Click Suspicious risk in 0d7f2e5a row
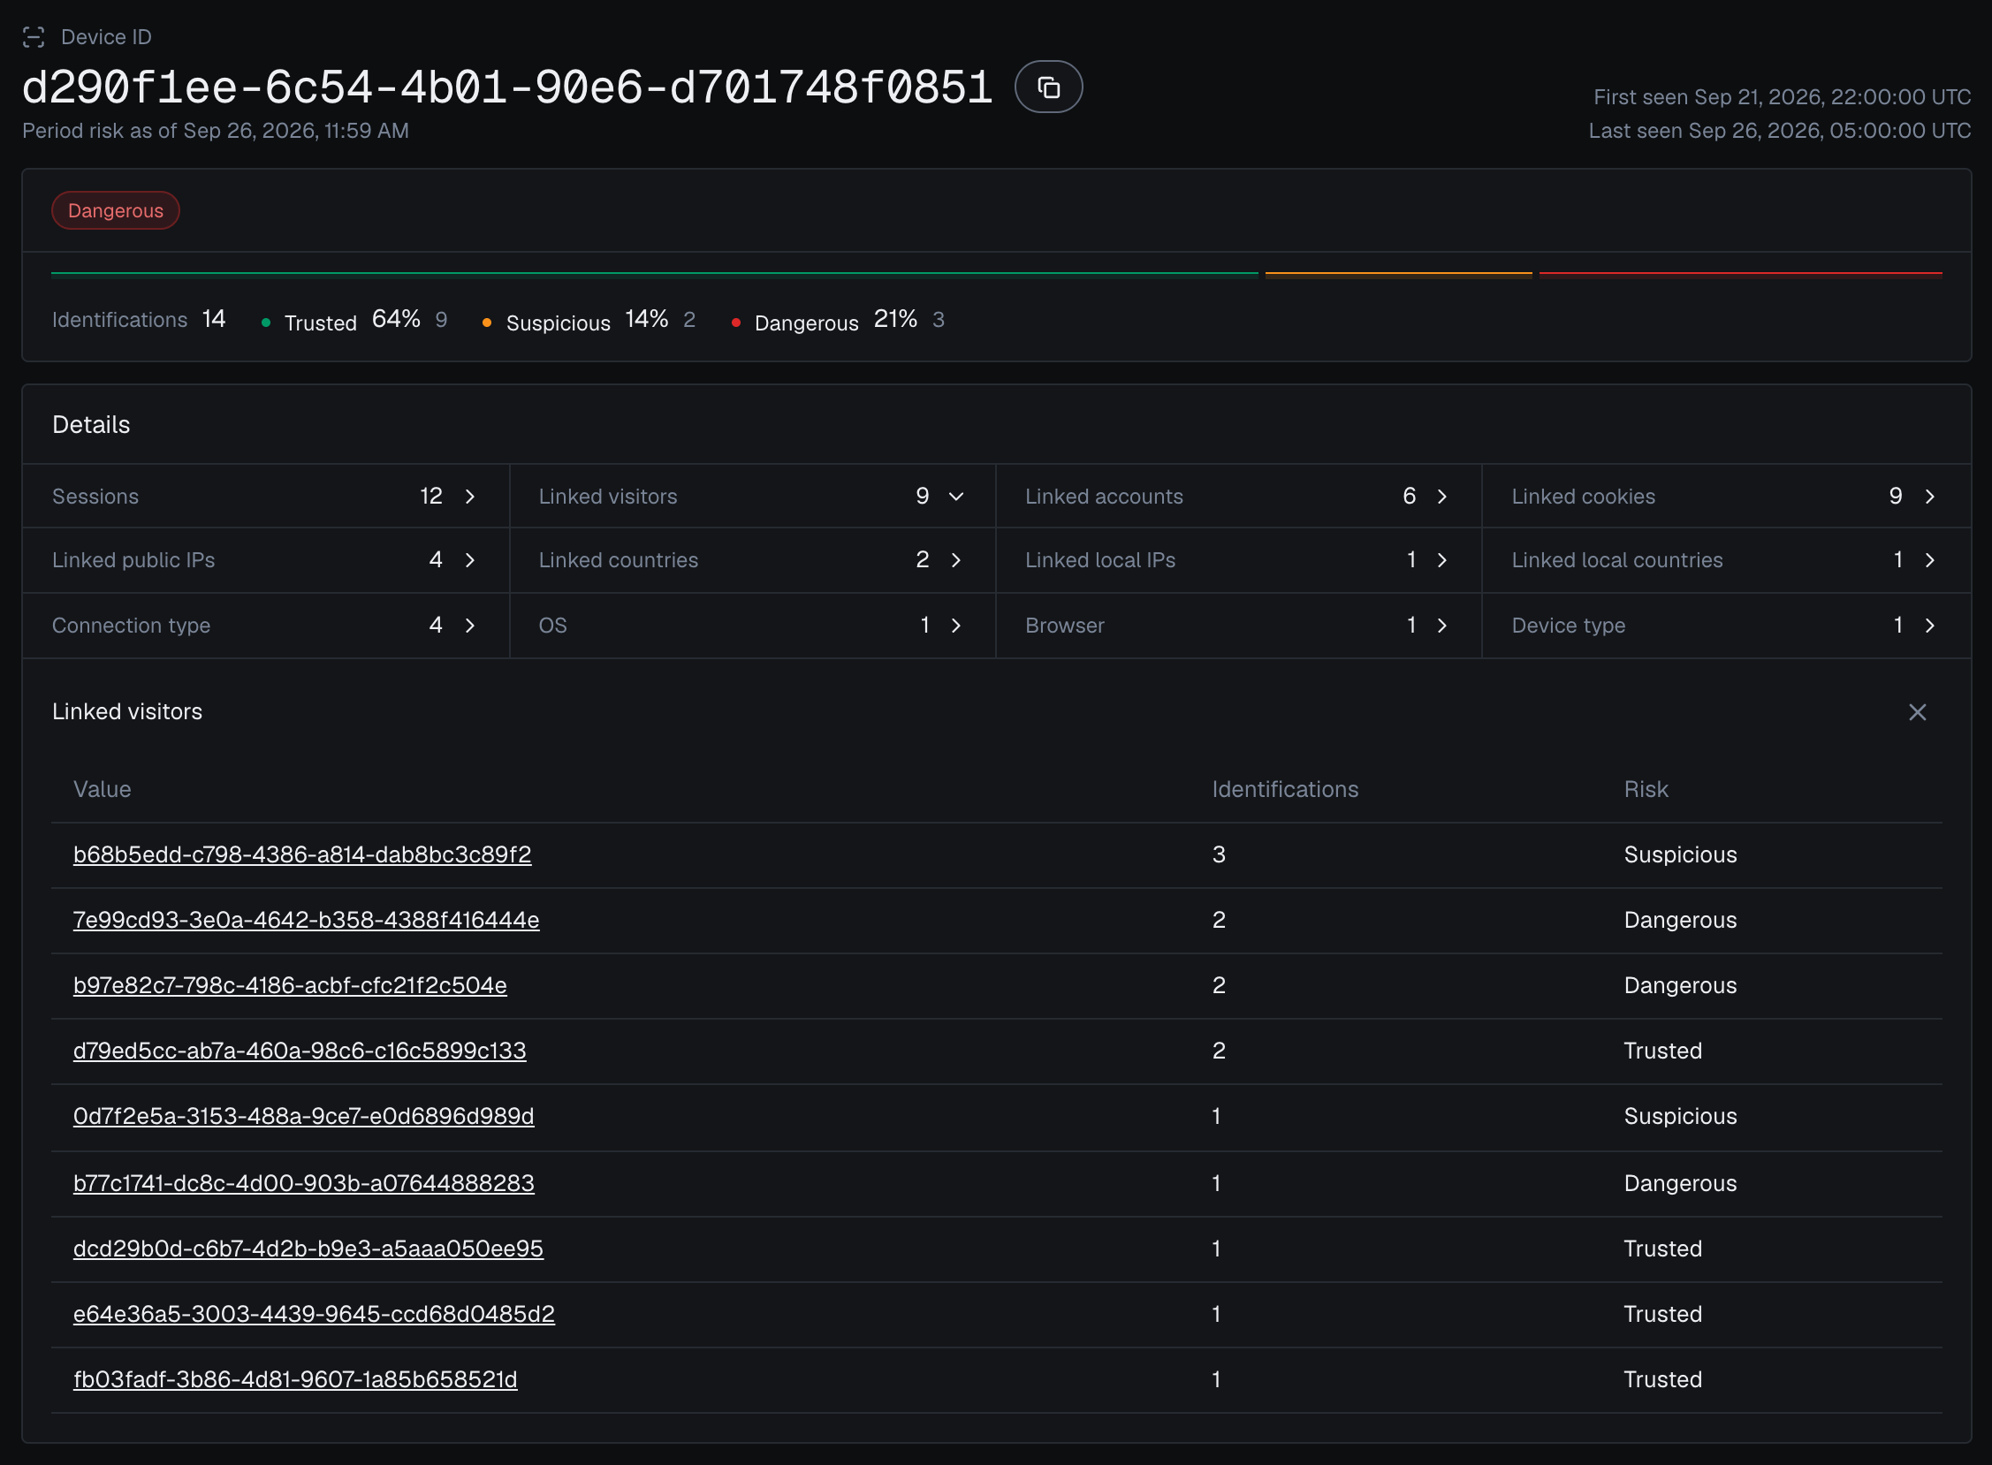 (1680, 1117)
